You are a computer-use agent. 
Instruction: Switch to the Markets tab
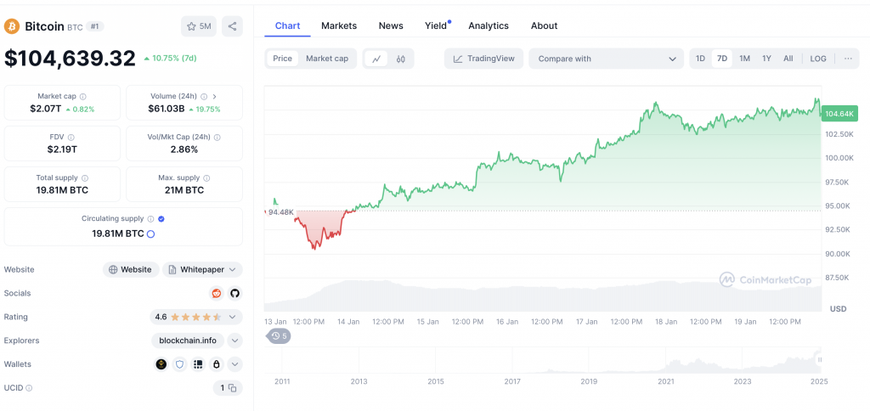tap(339, 25)
